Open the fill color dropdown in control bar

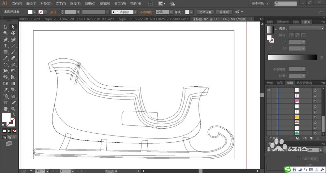35,12
